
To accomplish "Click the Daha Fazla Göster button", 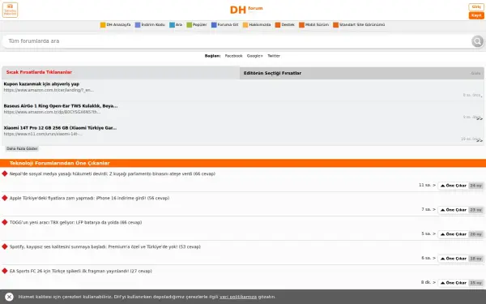I will coord(22,148).
